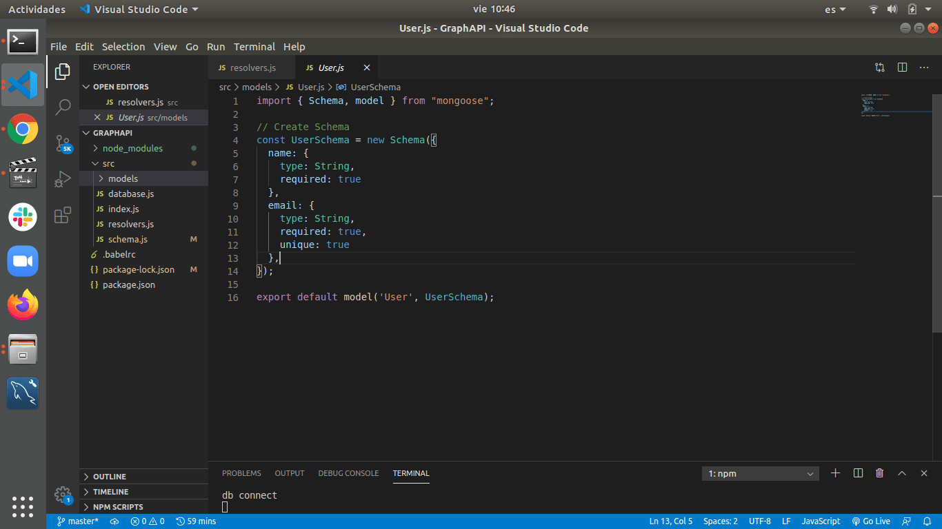Kill the terminal with trash icon
This screenshot has height=529, width=942.
[x=880, y=473]
